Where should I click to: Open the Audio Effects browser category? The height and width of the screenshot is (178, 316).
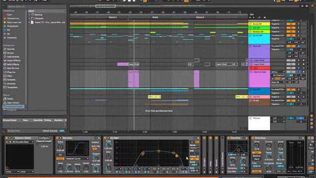pyautogui.click(x=14, y=60)
